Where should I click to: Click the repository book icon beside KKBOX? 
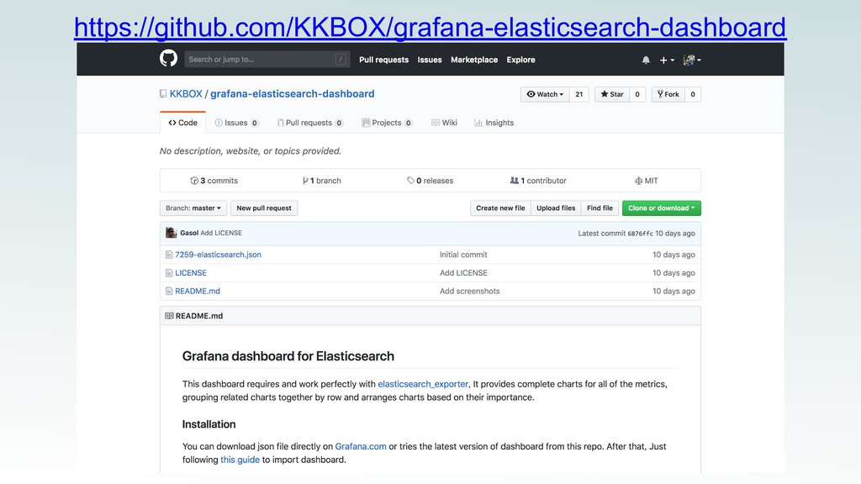coord(163,94)
